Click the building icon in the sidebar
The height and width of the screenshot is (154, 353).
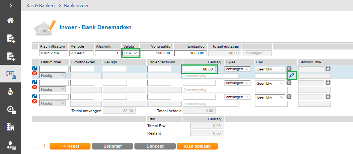coord(11,127)
